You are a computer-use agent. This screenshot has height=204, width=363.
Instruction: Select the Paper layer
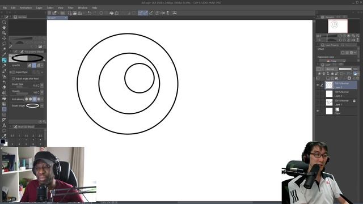(x=341, y=111)
